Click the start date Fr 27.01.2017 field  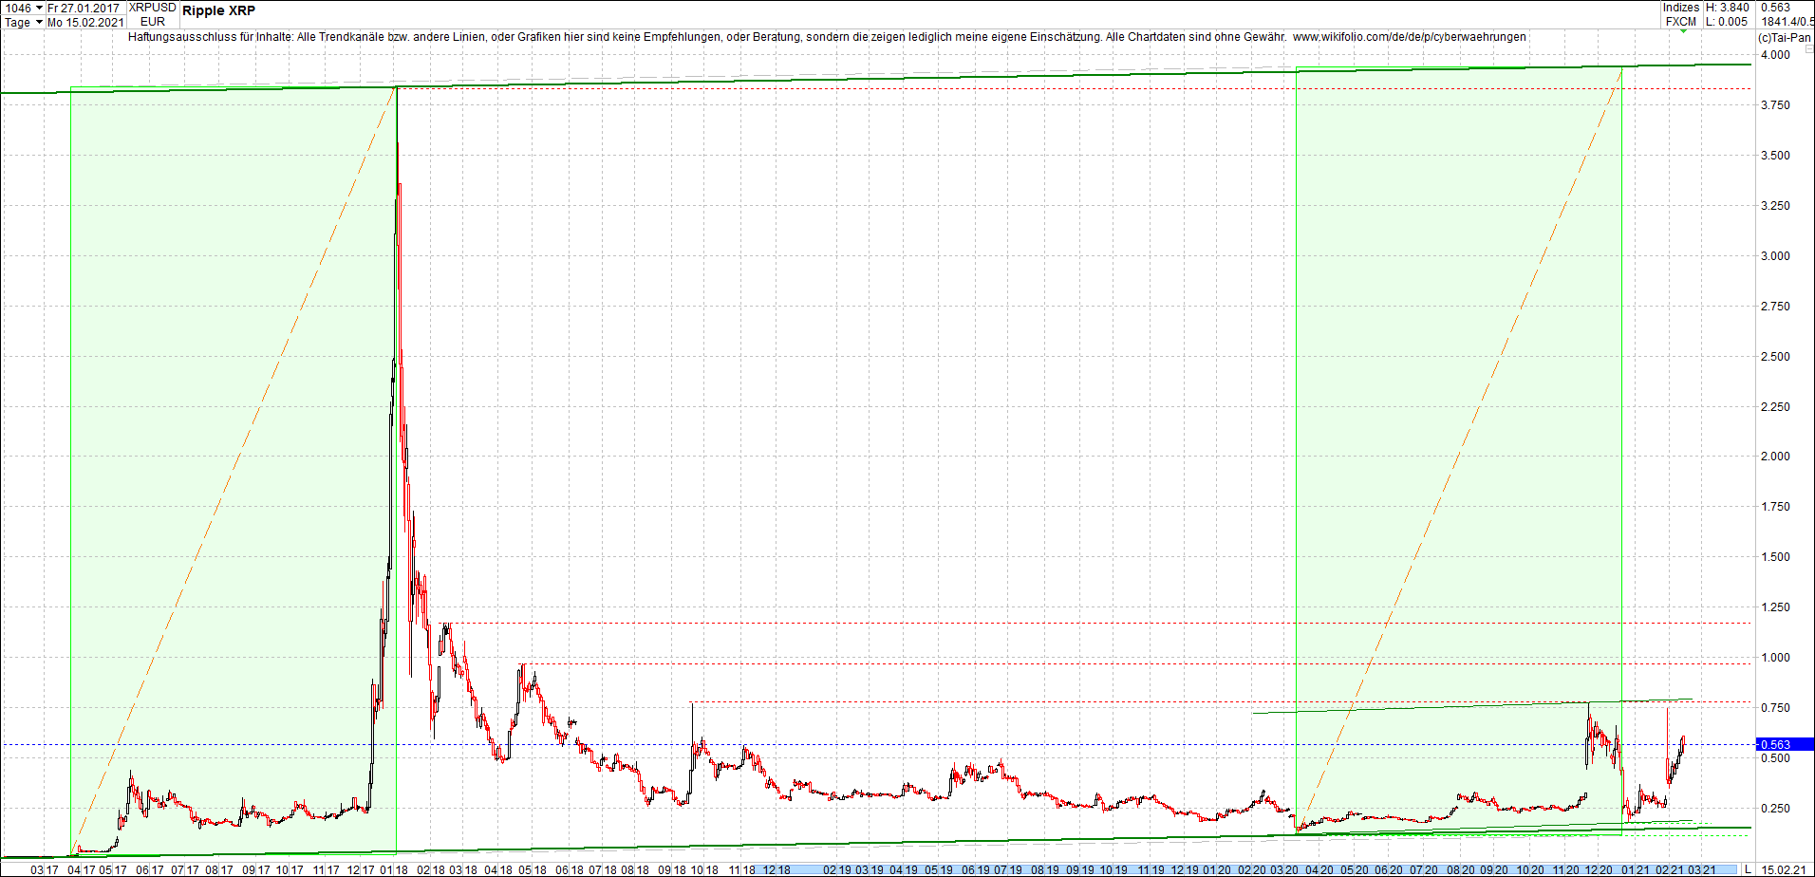pos(84,8)
